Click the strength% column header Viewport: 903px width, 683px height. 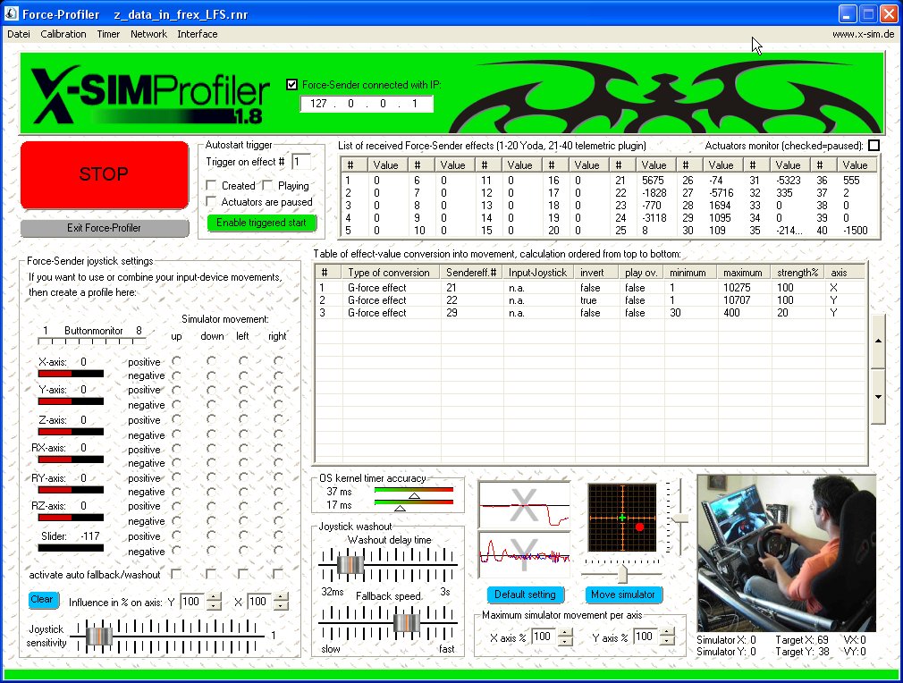(798, 273)
